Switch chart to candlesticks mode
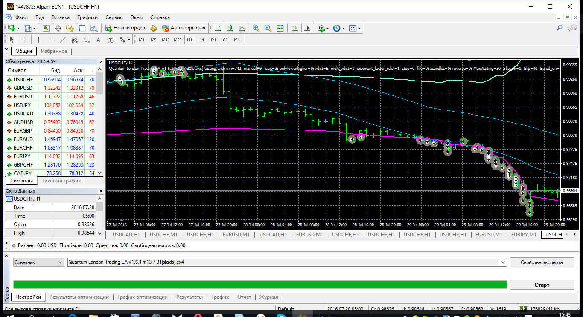The height and width of the screenshot is (317, 583). coord(230,28)
